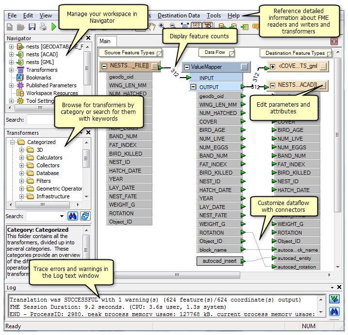The width and height of the screenshot is (348, 335).
Task: Open ValueMapper properties ellipsis button
Action: (x=245, y=66)
